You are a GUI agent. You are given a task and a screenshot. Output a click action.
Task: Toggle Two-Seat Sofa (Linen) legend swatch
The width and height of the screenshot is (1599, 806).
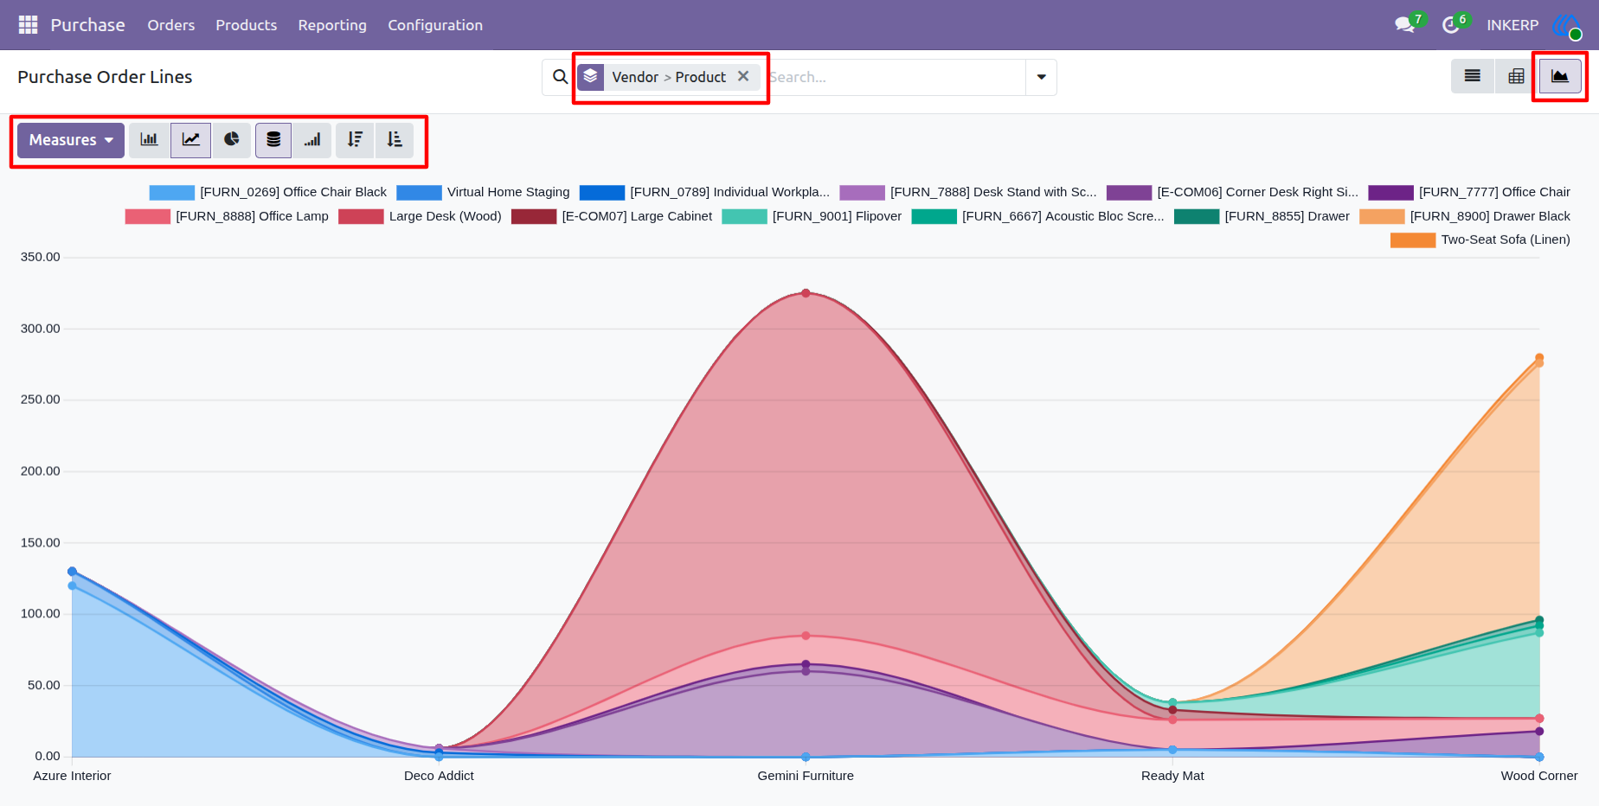pyautogui.click(x=1413, y=240)
